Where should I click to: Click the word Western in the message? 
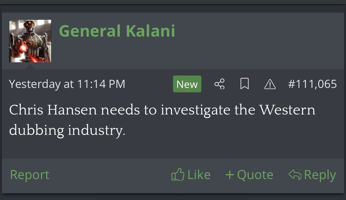tap(287, 110)
